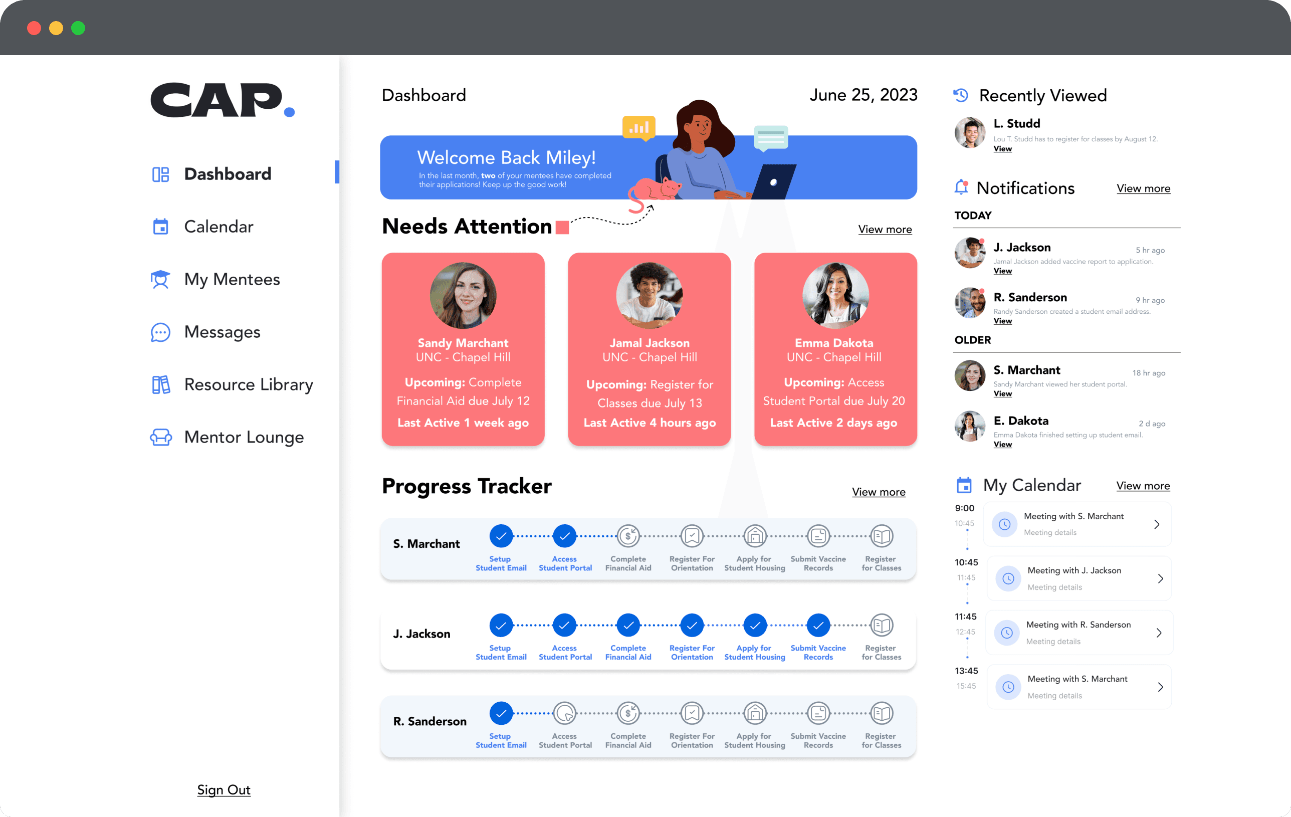This screenshot has width=1291, height=817.
Task: Click the Dashboard grid icon in sidebar
Action: click(160, 174)
